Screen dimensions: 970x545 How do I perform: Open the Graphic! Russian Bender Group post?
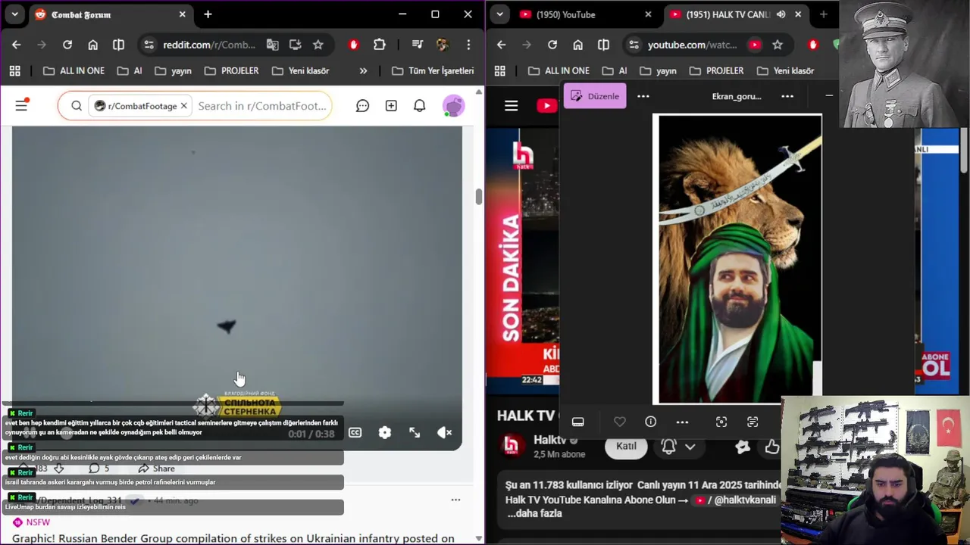[x=233, y=538]
